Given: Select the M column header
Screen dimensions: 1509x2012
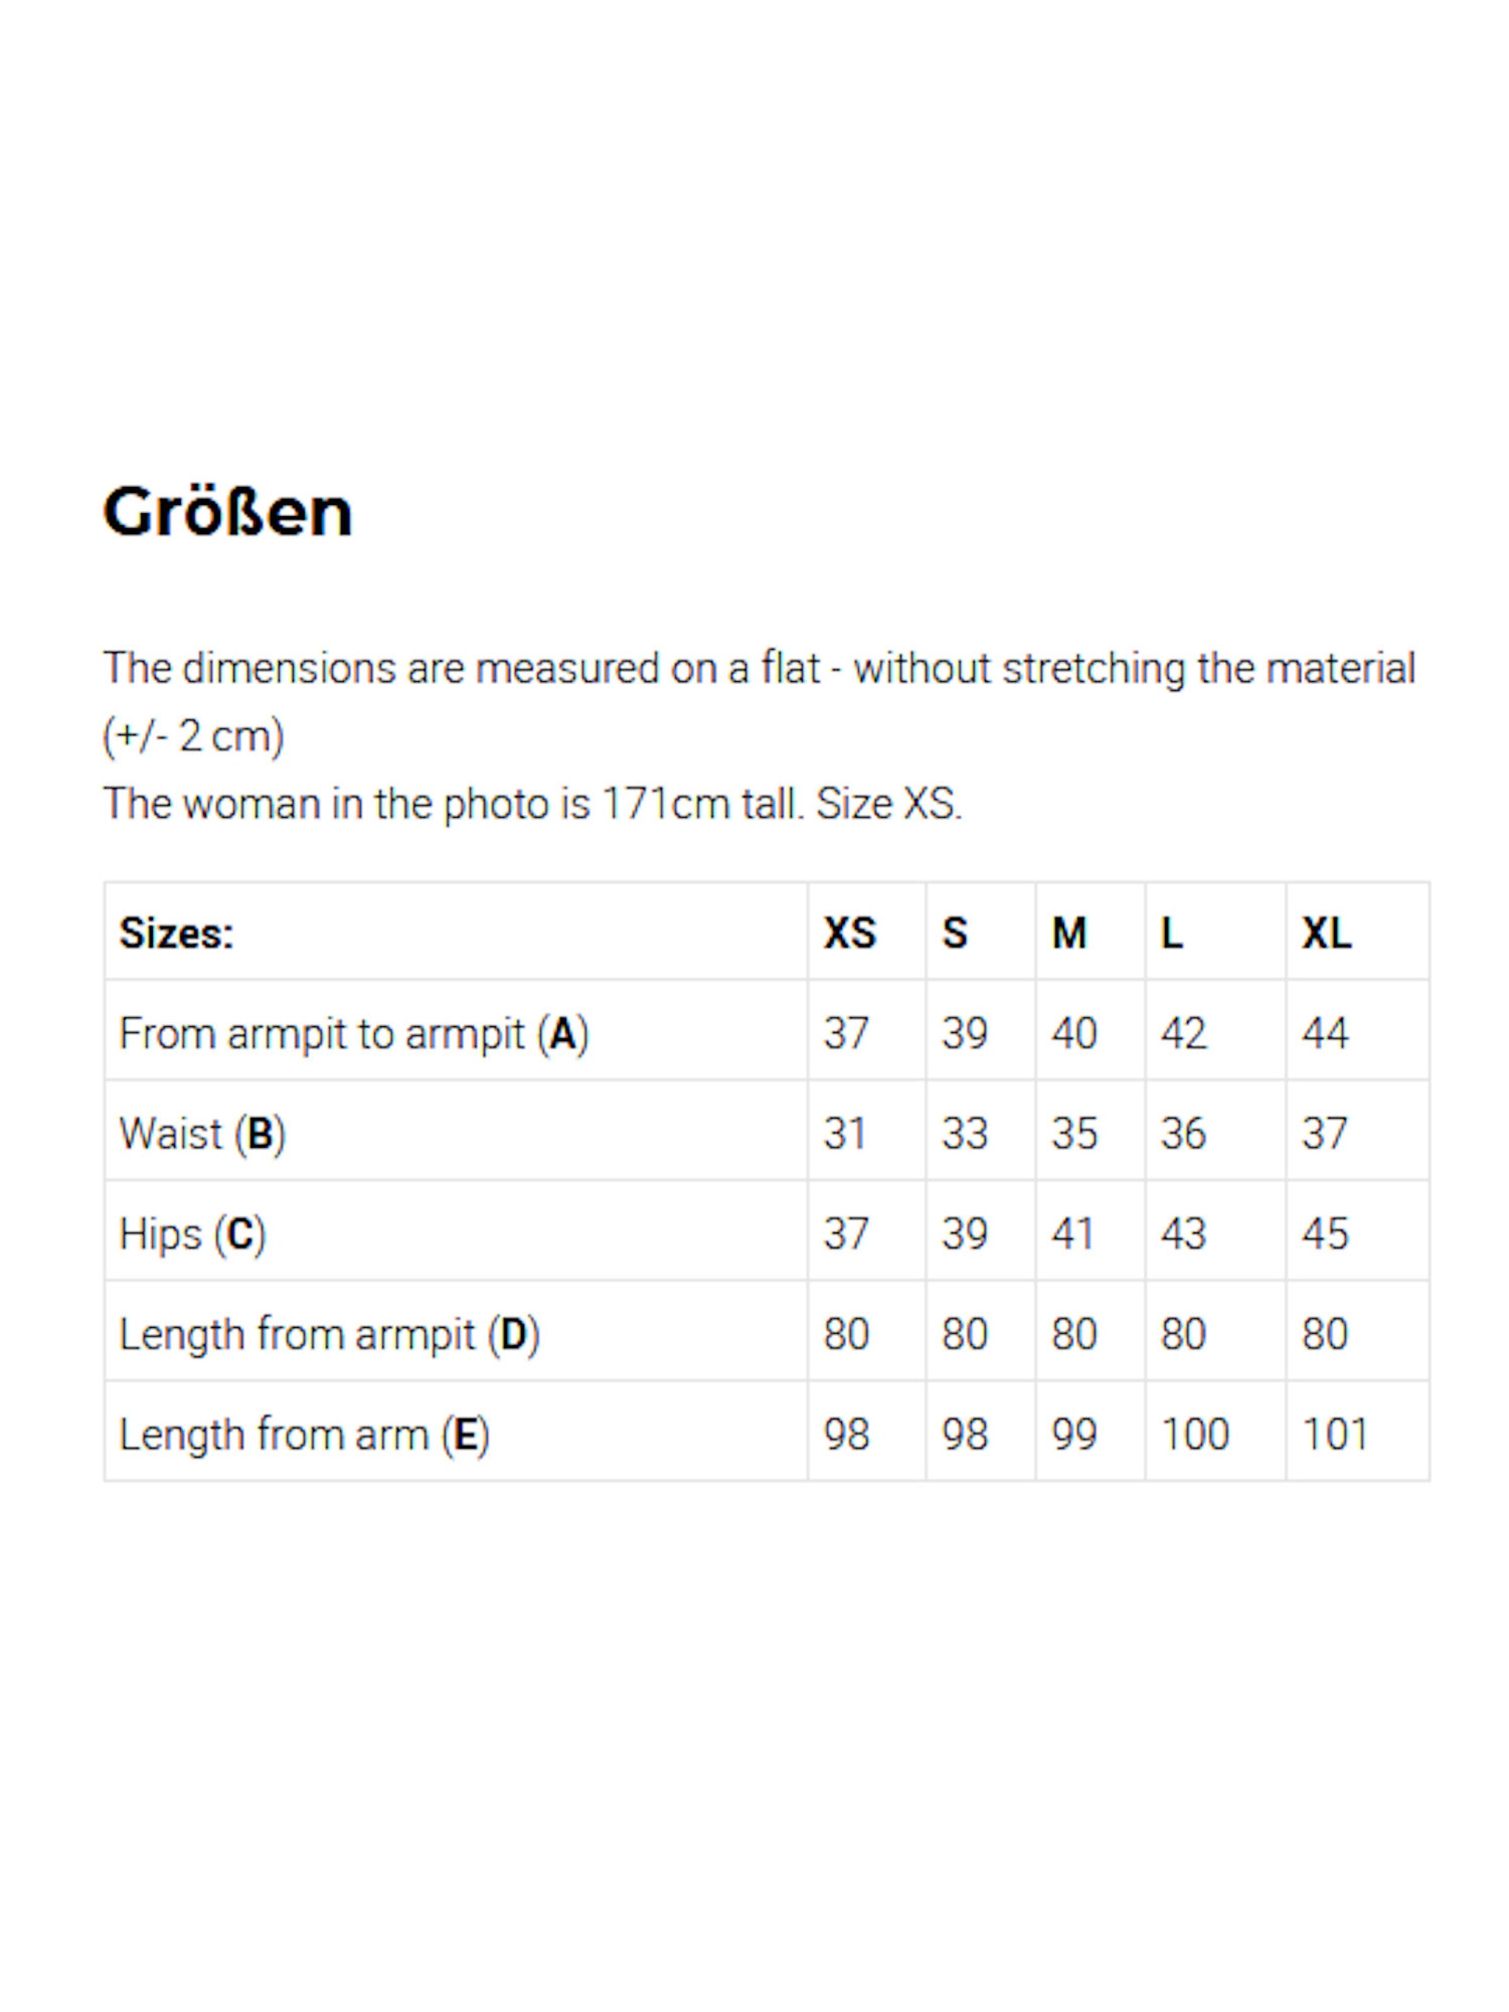Looking at the screenshot, I should [1068, 933].
